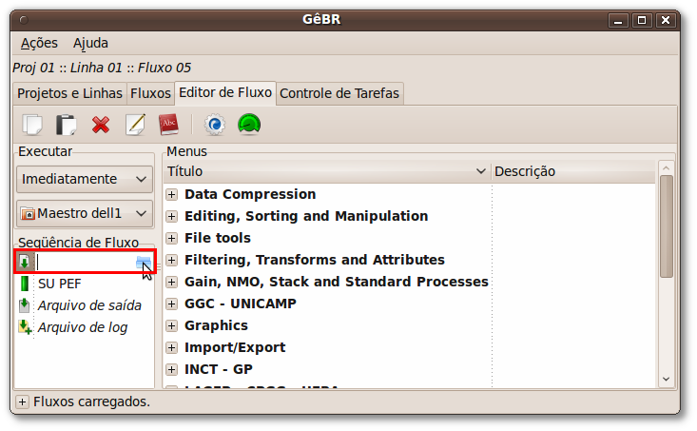The image size is (697, 431).
Task: Run the flow with green gauge icon
Action: [x=249, y=125]
